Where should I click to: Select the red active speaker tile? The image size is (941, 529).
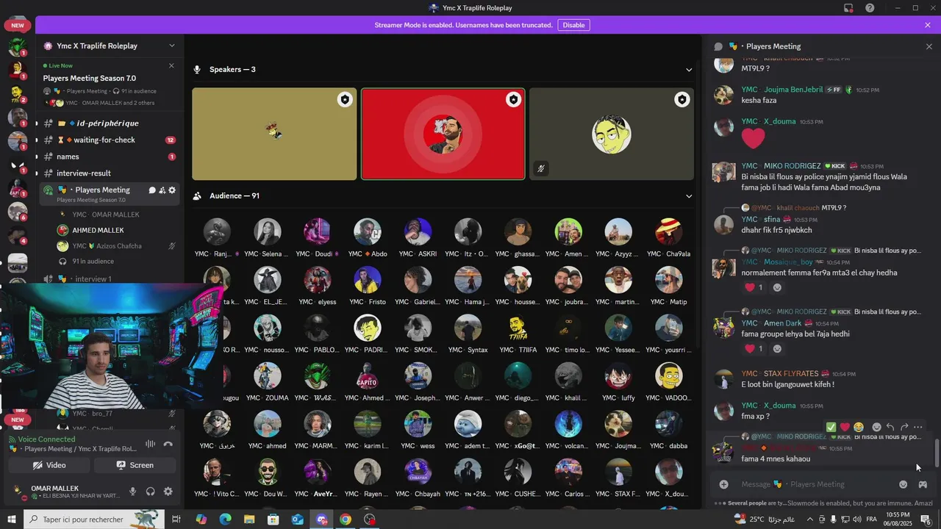(x=443, y=134)
